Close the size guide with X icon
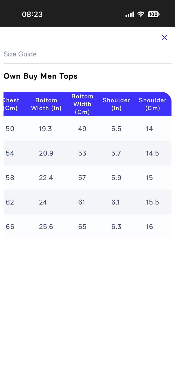 tap(164, 38)
